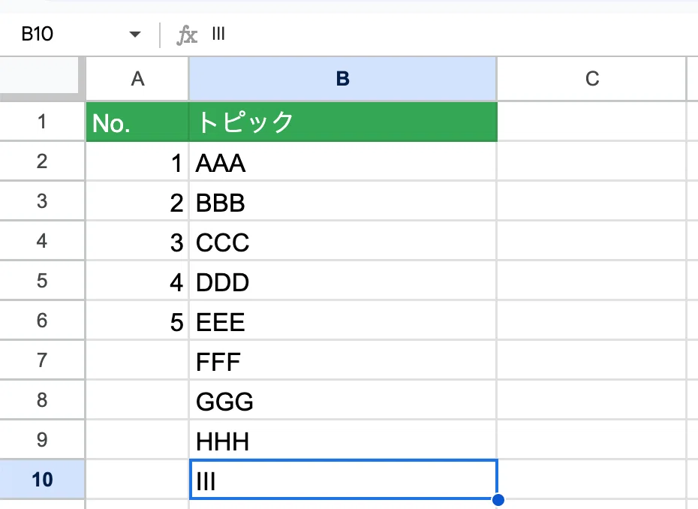
Task: Click the number 5 cell beside EEE
Action: click(137, 321)
